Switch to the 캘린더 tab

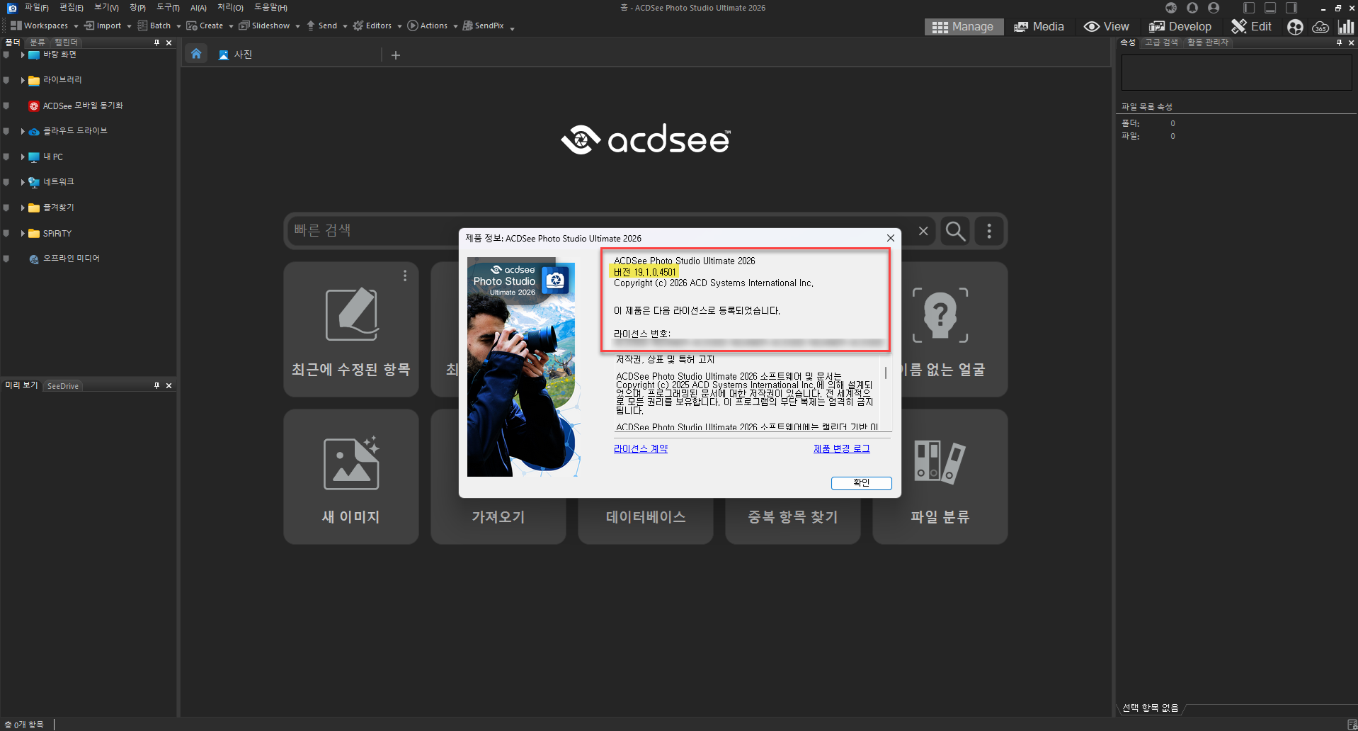[x=66, y=42]
